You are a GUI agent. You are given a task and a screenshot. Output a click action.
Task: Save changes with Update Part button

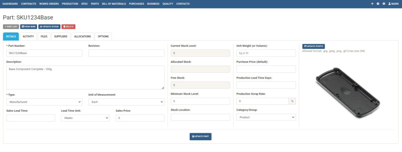[x=201, y=136]
